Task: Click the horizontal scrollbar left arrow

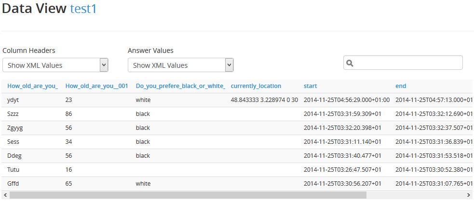Action: coord(5,195)
